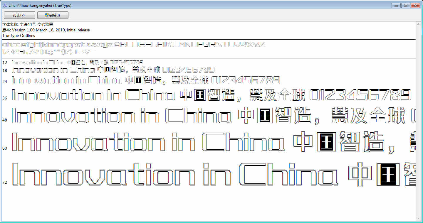
Task: Click the font name line 字魂44号-空心雅黑
Action: [28, 24]
